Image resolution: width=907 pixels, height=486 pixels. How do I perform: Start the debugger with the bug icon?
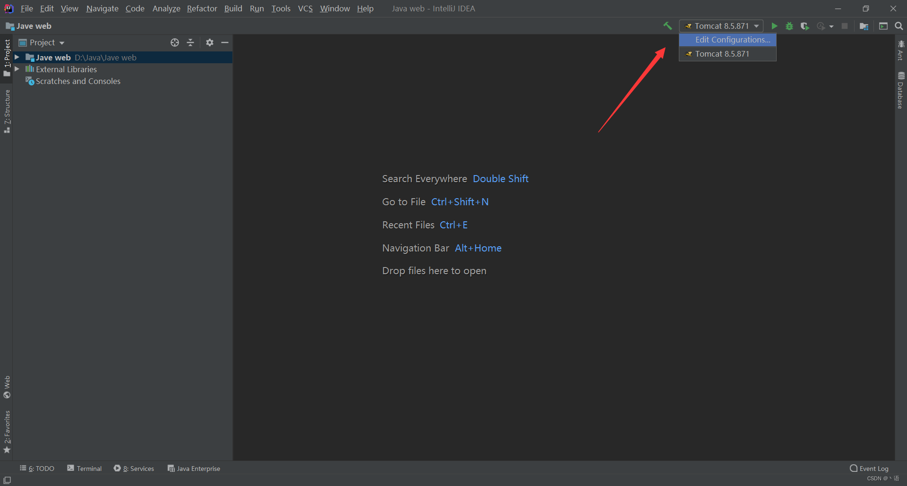[789, 26]
